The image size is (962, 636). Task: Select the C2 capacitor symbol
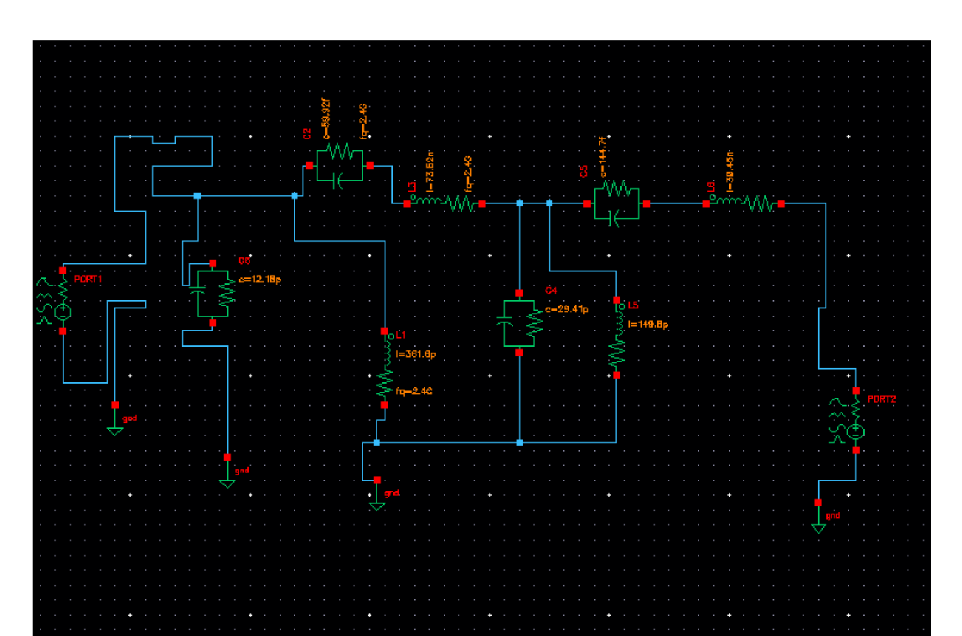(x=339, y=166)
